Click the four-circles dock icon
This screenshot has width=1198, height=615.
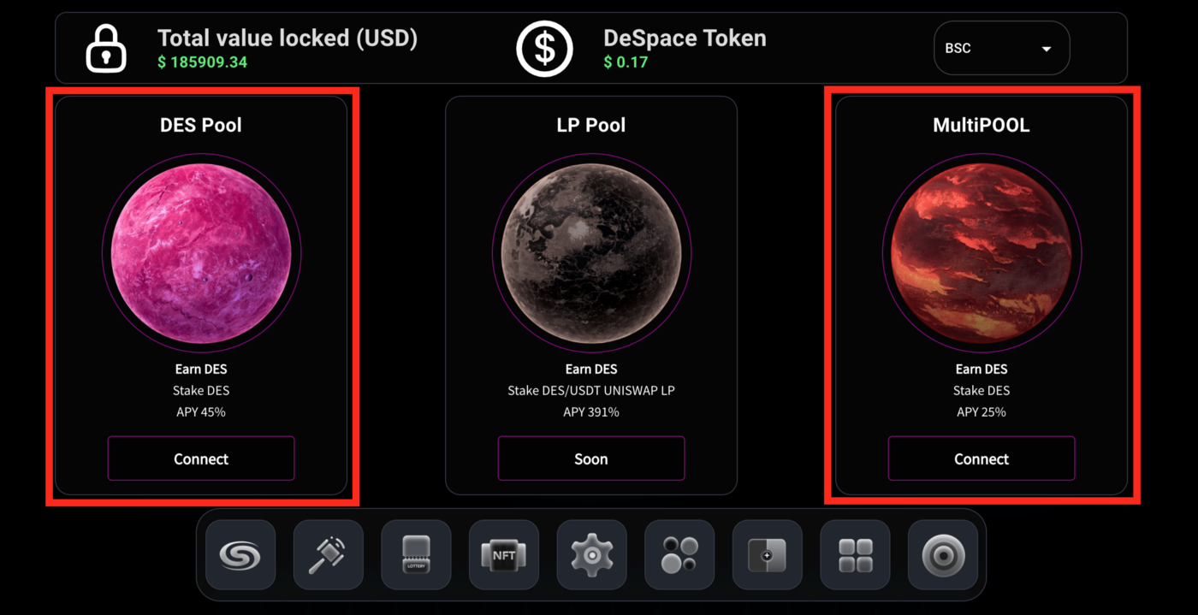point(679,555)
